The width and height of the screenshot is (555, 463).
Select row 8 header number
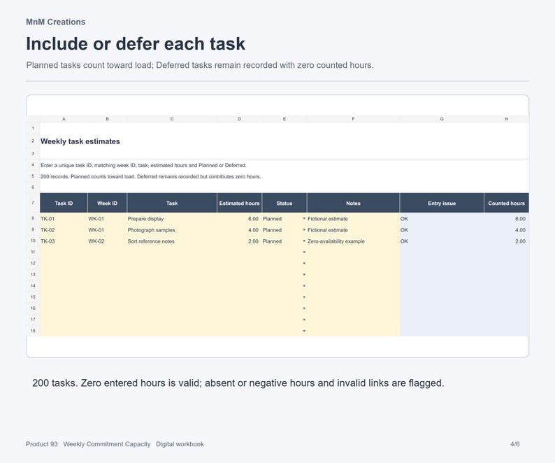tap(33, 219)
